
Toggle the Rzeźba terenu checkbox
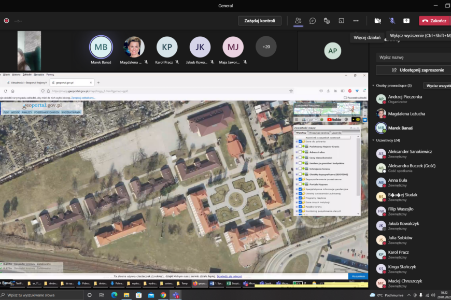(x=300, y=207)
